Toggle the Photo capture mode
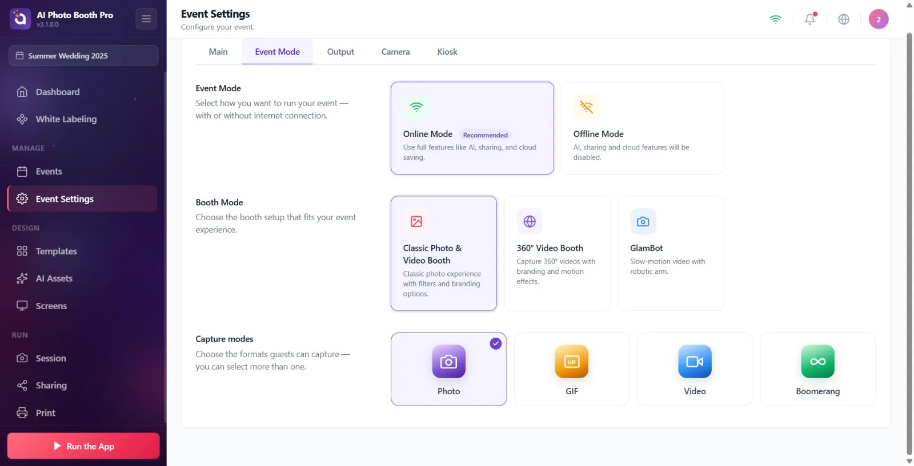 [x=448, y=369]
